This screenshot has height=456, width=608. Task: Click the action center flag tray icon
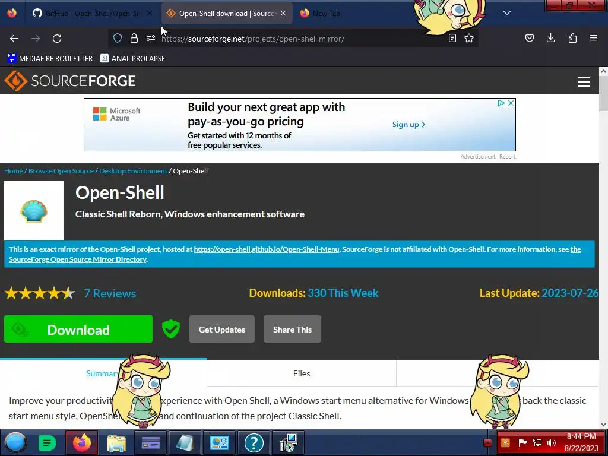coord(522,442)
